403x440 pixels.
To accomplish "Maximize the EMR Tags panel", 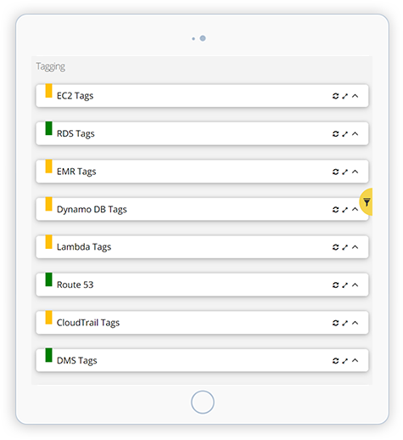I will click(x=344, y=172).
